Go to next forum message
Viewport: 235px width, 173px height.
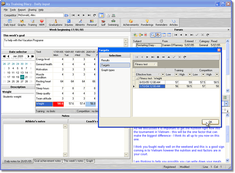point(186,35)
